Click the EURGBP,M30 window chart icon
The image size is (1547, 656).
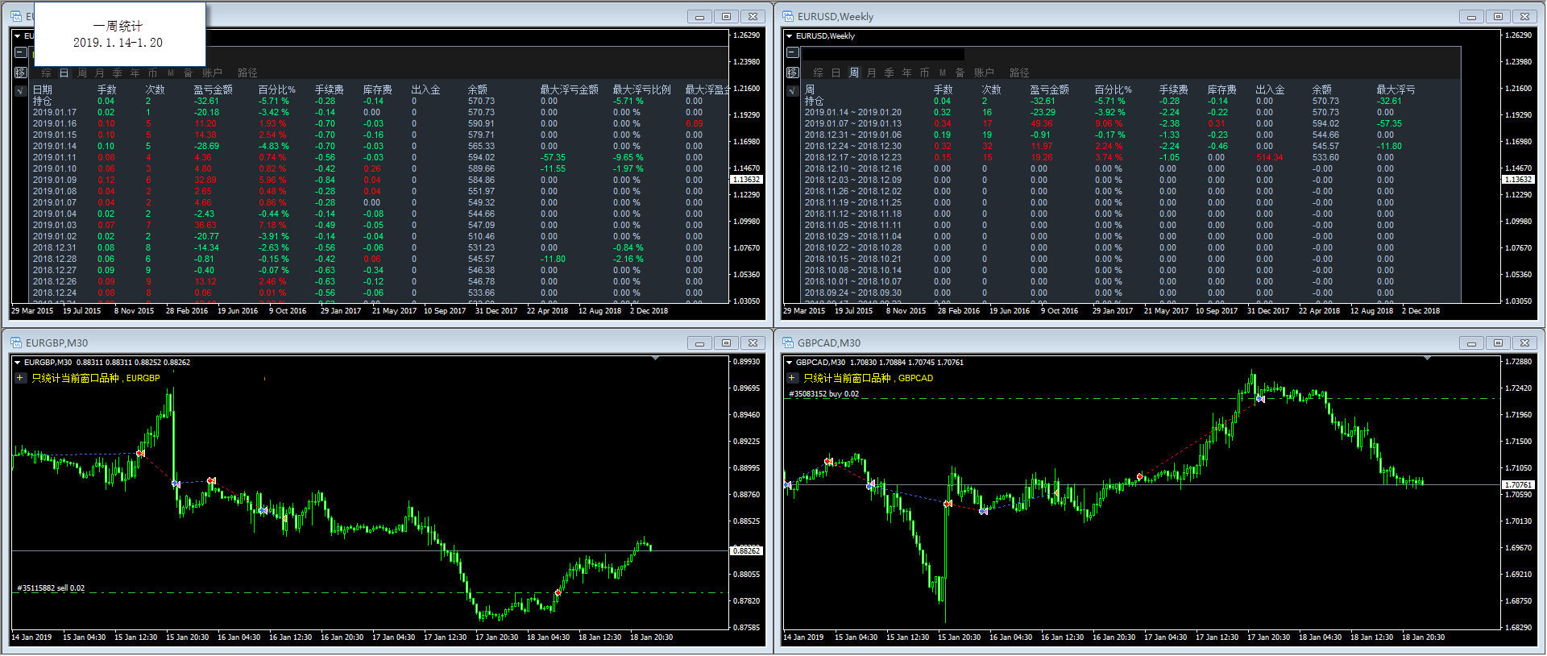point(16,343)
